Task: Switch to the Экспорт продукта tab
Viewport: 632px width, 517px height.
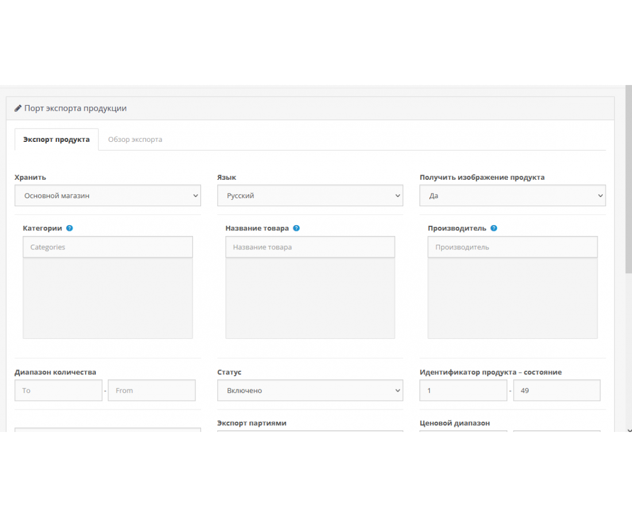Action: 56,140
